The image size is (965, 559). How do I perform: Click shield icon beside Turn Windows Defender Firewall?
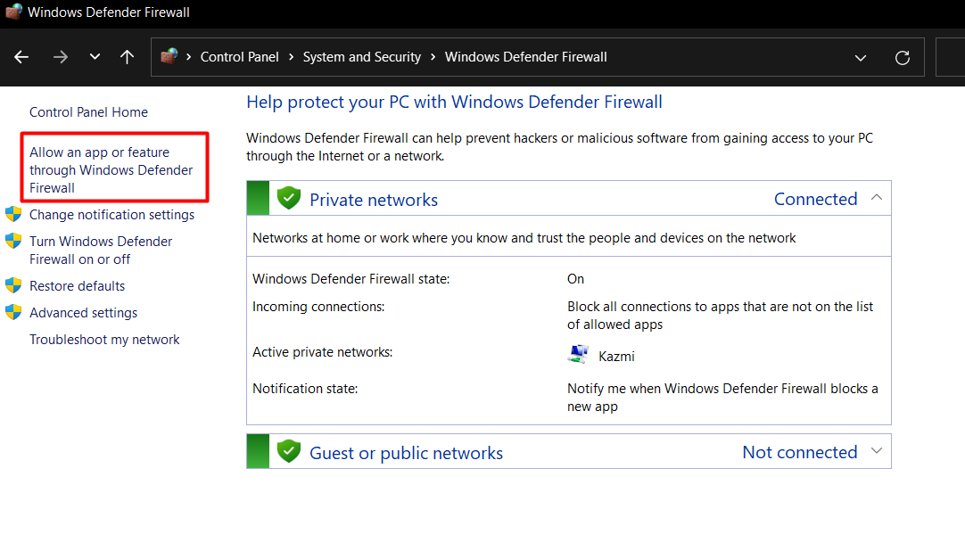pos(13,241)
